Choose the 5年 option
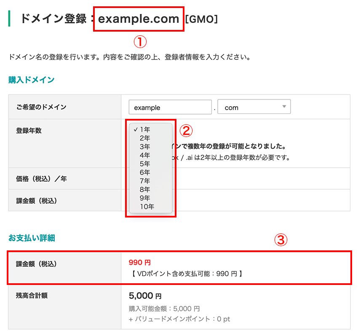The image size is (358, 333). (x=145, y=164)
